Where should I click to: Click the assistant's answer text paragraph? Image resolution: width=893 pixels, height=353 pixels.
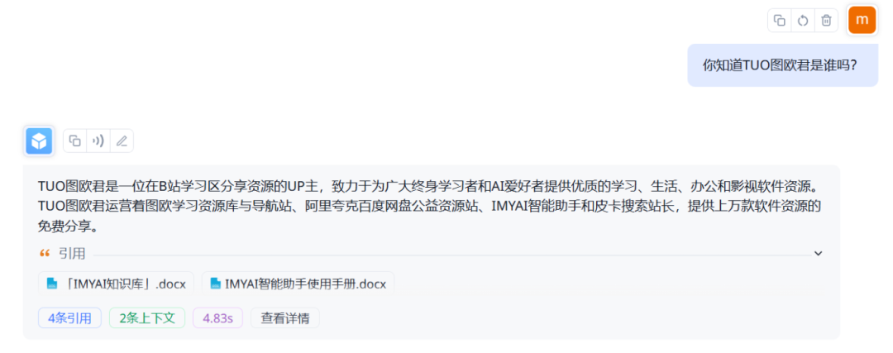430,207
